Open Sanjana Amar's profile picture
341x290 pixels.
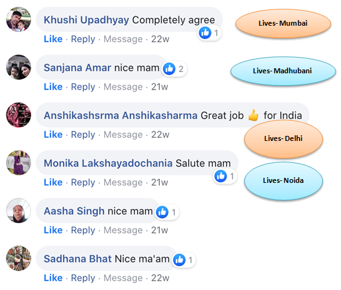click(x=19, y=67)
